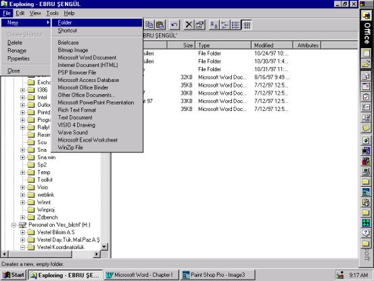The height and width of the screenshot is (281, 374).
Task: Switch to Large Icons view
Action: 214,25
